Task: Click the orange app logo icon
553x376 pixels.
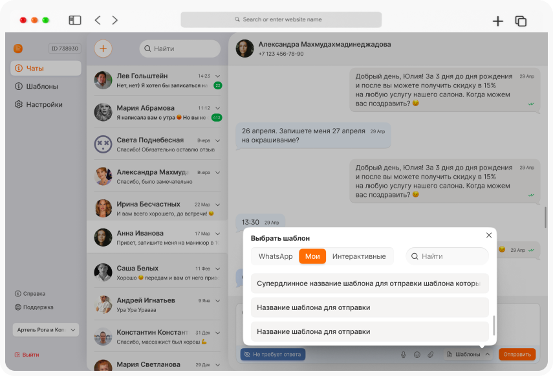Action: [x=18, y=49]
